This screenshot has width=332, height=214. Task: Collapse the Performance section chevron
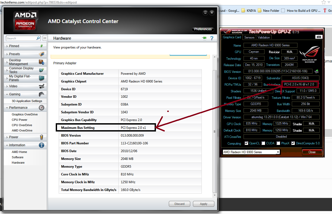tap(7, 108)
